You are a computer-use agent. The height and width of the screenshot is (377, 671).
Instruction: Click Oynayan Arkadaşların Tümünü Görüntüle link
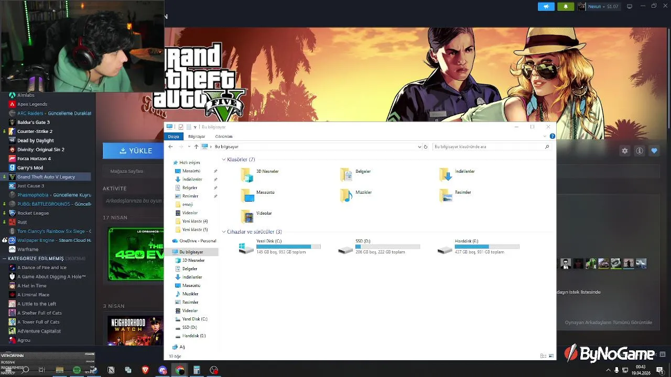[608, 323]
